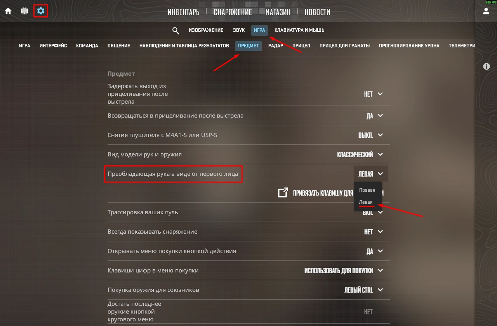
Task: Open the Звук settings tab
Action: [239, 30]
